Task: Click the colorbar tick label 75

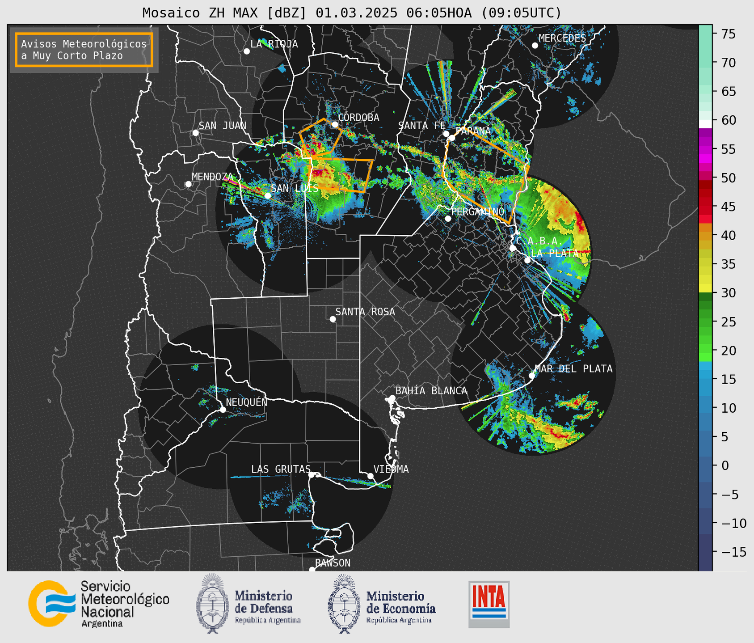Action: [729, 34]
